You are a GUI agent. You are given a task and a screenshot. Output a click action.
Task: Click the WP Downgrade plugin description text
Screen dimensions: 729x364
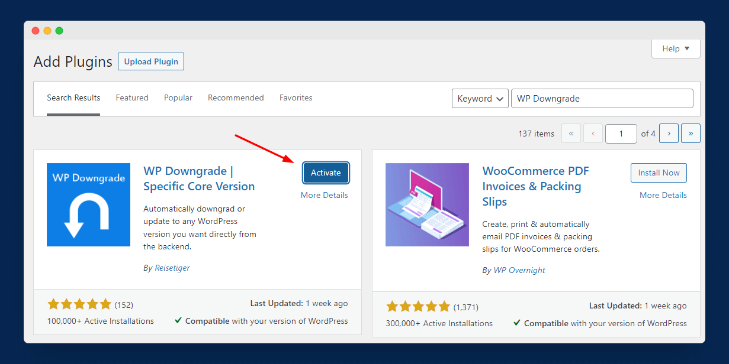[x=200, y=227]
